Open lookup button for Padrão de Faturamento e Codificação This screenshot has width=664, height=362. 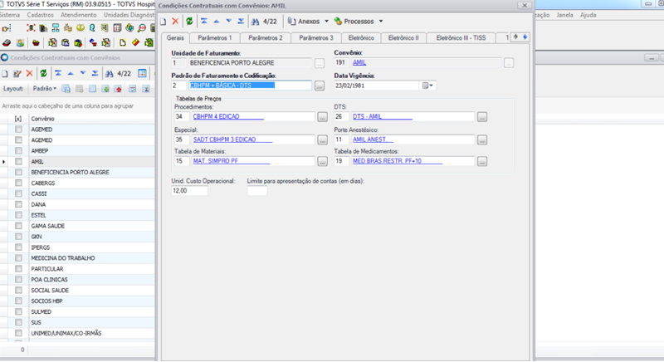(x=320, y=86)
